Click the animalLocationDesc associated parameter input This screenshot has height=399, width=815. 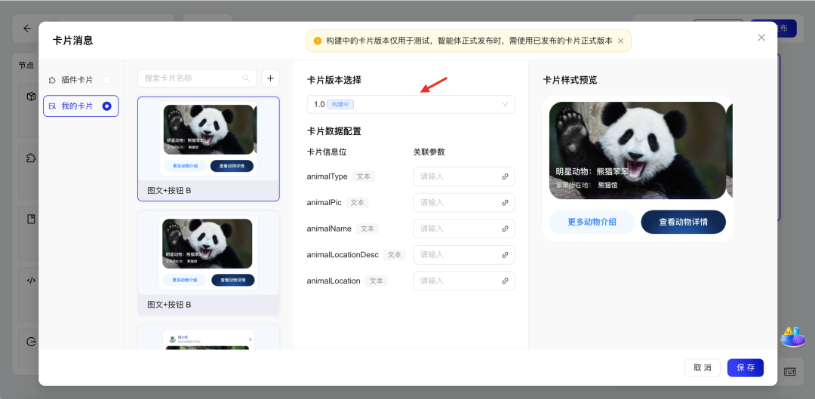[463, 255]
